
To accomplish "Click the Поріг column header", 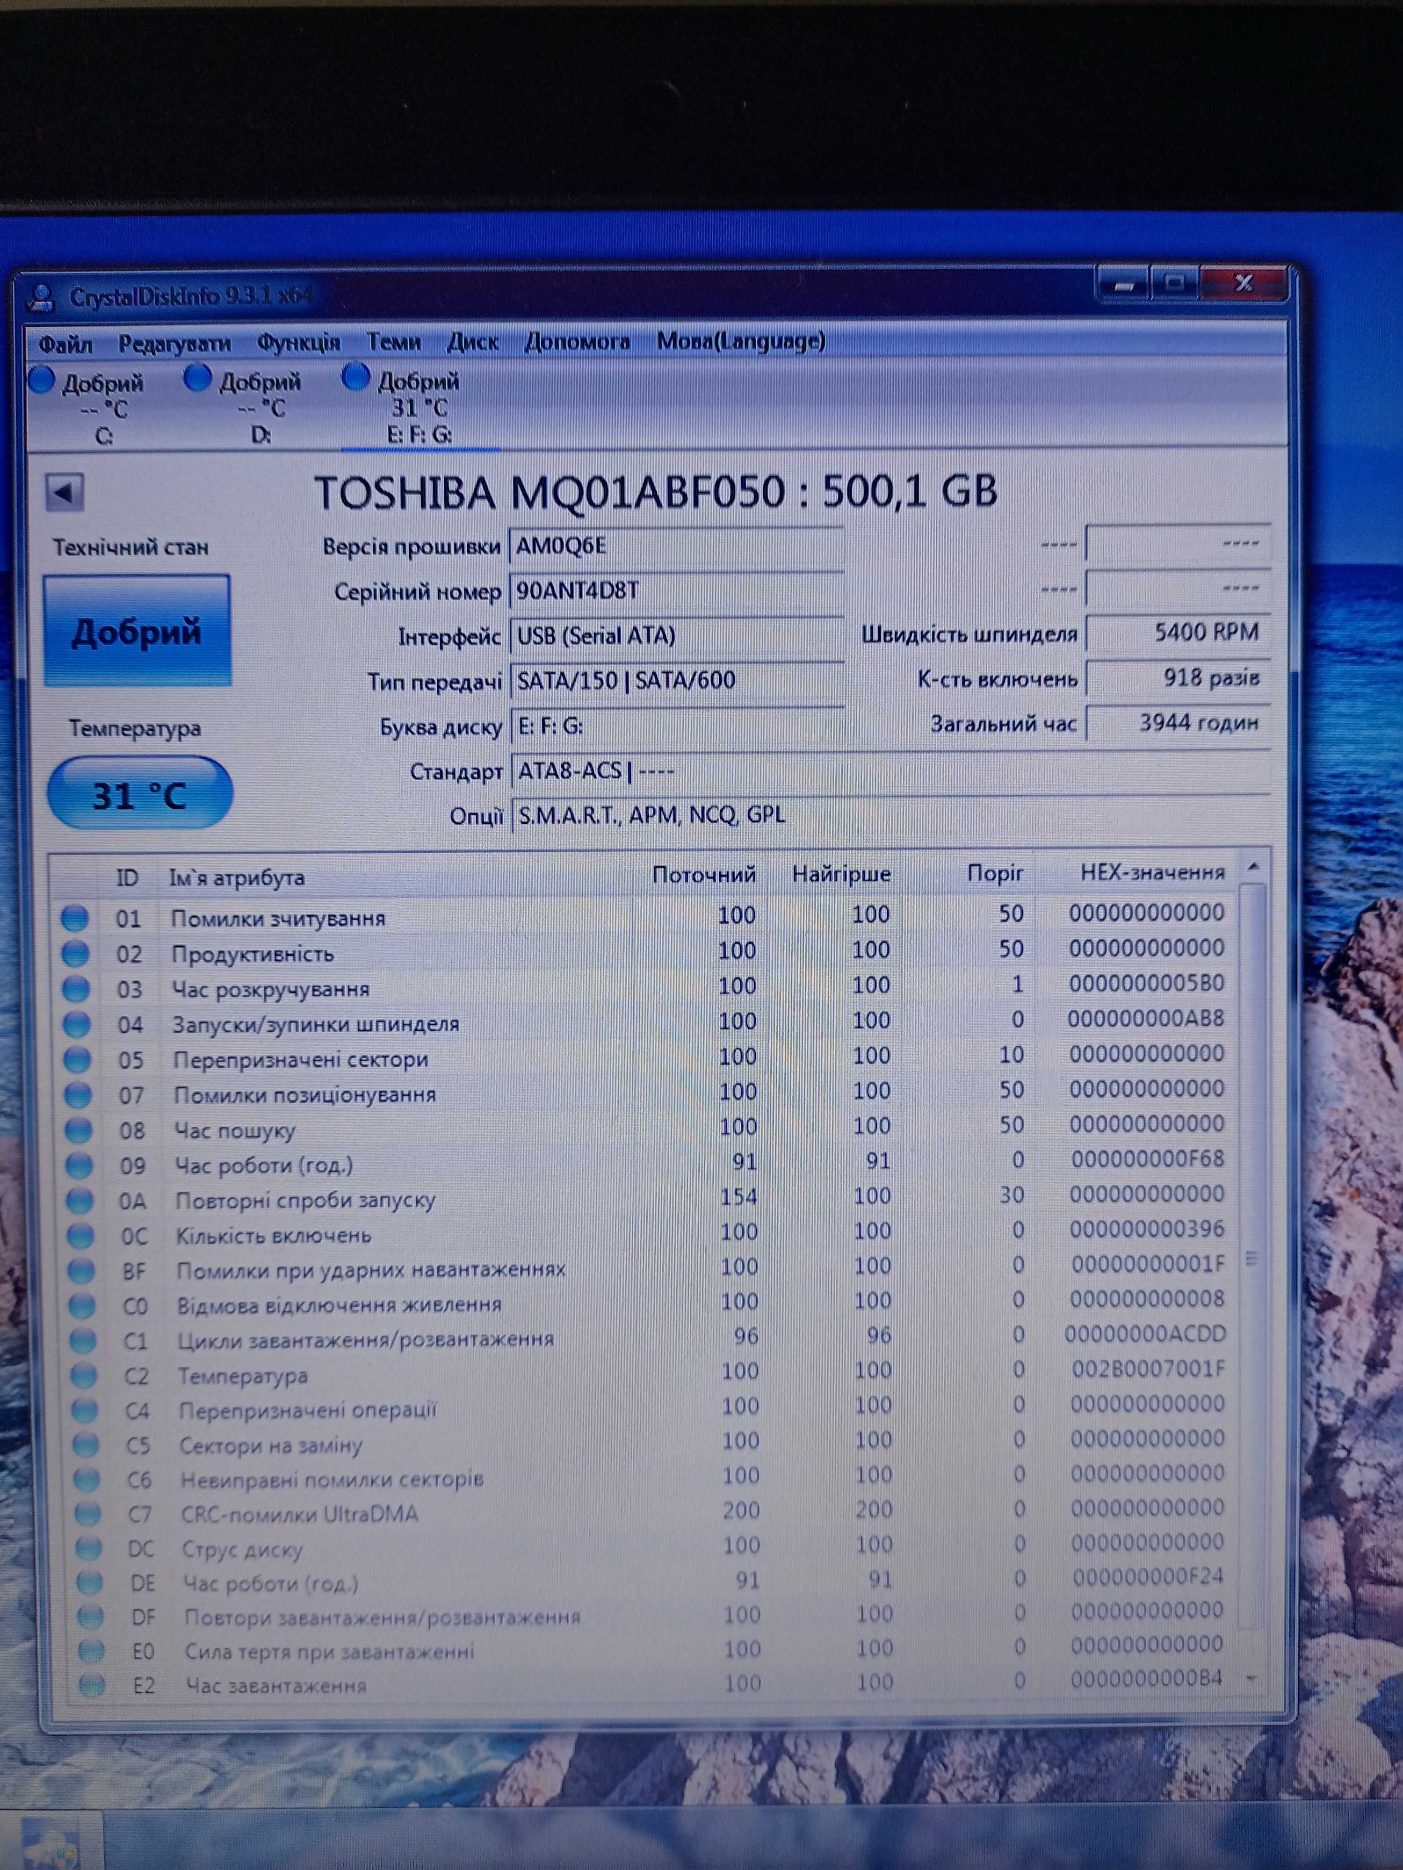I will tap(995, 873).
